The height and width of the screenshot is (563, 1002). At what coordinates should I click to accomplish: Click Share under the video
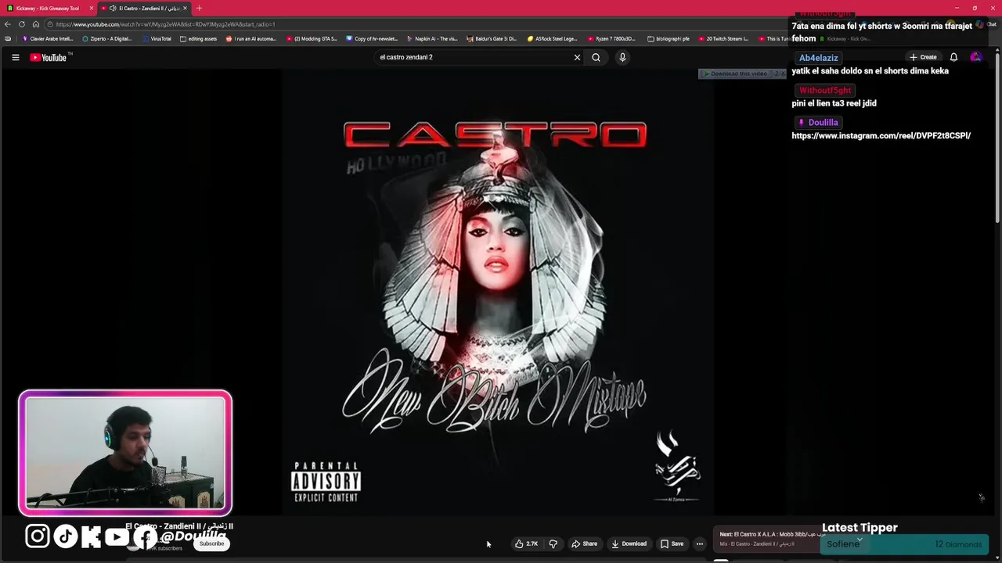(x=585, y=543)
